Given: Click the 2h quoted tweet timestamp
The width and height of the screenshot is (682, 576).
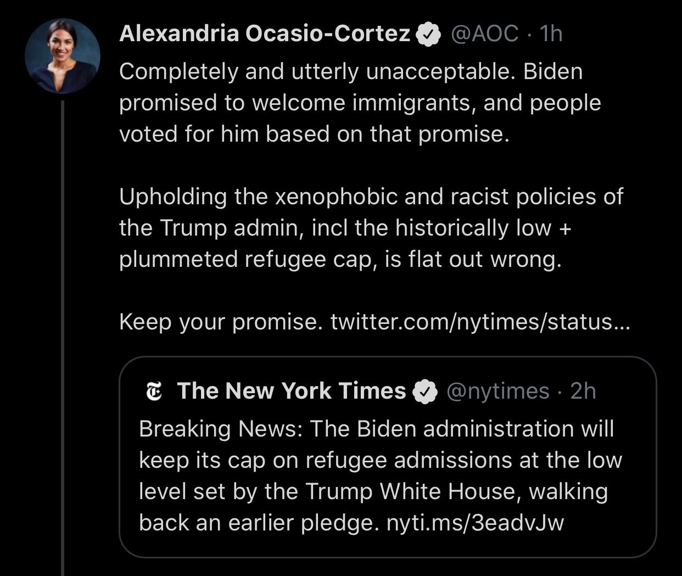Looking at the screenshot, I should (x=583, y=391).
